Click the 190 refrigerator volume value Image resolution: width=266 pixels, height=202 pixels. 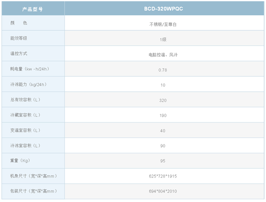pos(163,115)
